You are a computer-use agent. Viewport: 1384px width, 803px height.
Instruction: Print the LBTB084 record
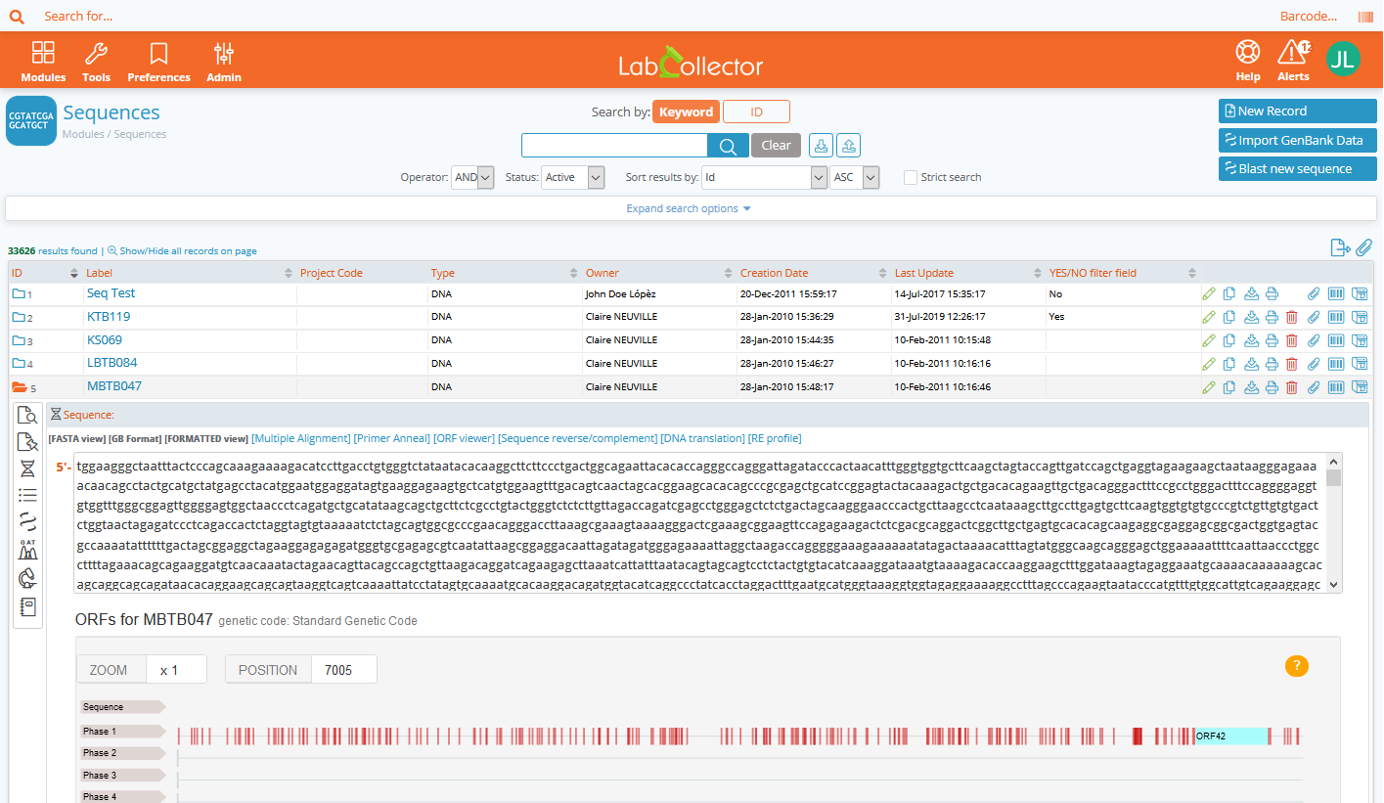click(x=1272, y=364)
